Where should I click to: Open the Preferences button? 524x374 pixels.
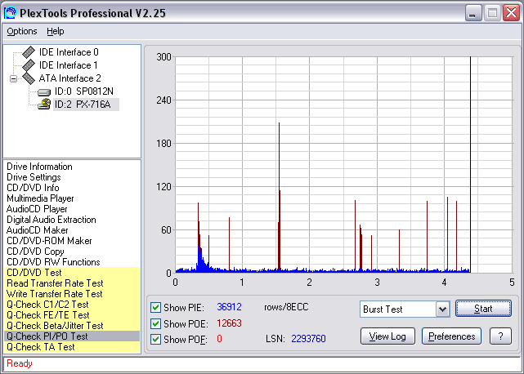pyautogui.click(x=451, y=336)
